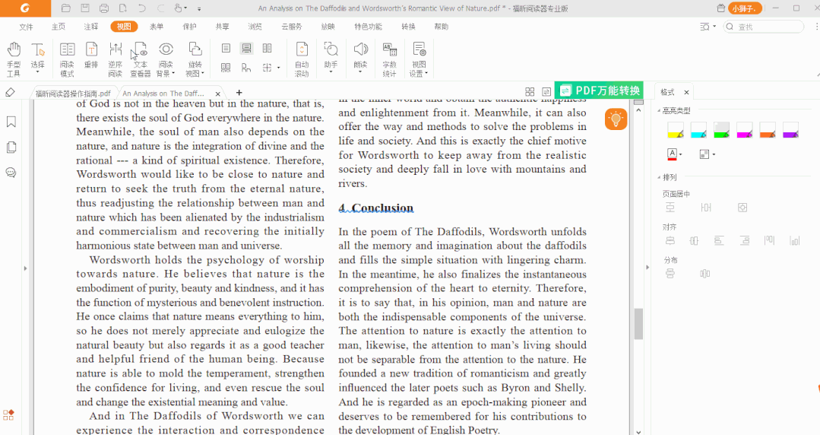Click the Reflow (重排) icon
Viewport: 820px width, 435px height.
(91, 54)
